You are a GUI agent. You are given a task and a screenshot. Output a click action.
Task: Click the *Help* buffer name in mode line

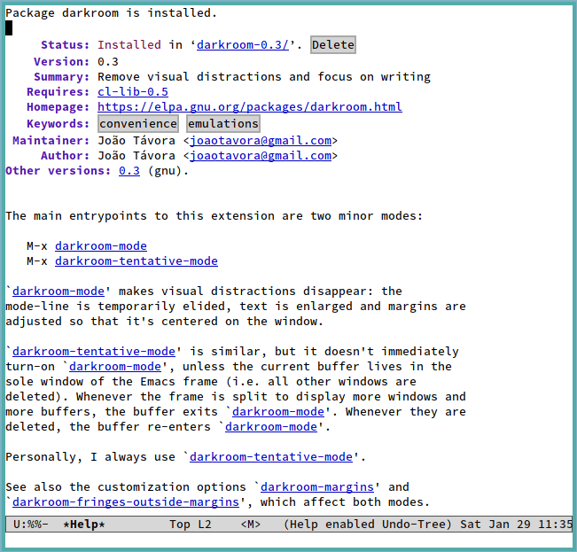84,524
